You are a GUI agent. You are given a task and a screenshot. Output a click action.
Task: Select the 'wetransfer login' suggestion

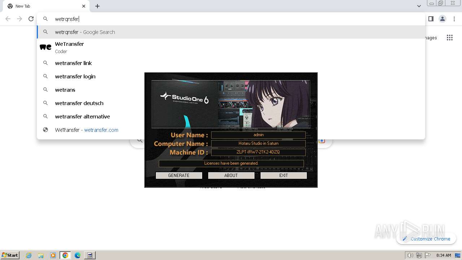coord(231,77)
